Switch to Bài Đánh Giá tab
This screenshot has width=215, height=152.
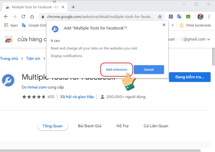tap(89, 126)
